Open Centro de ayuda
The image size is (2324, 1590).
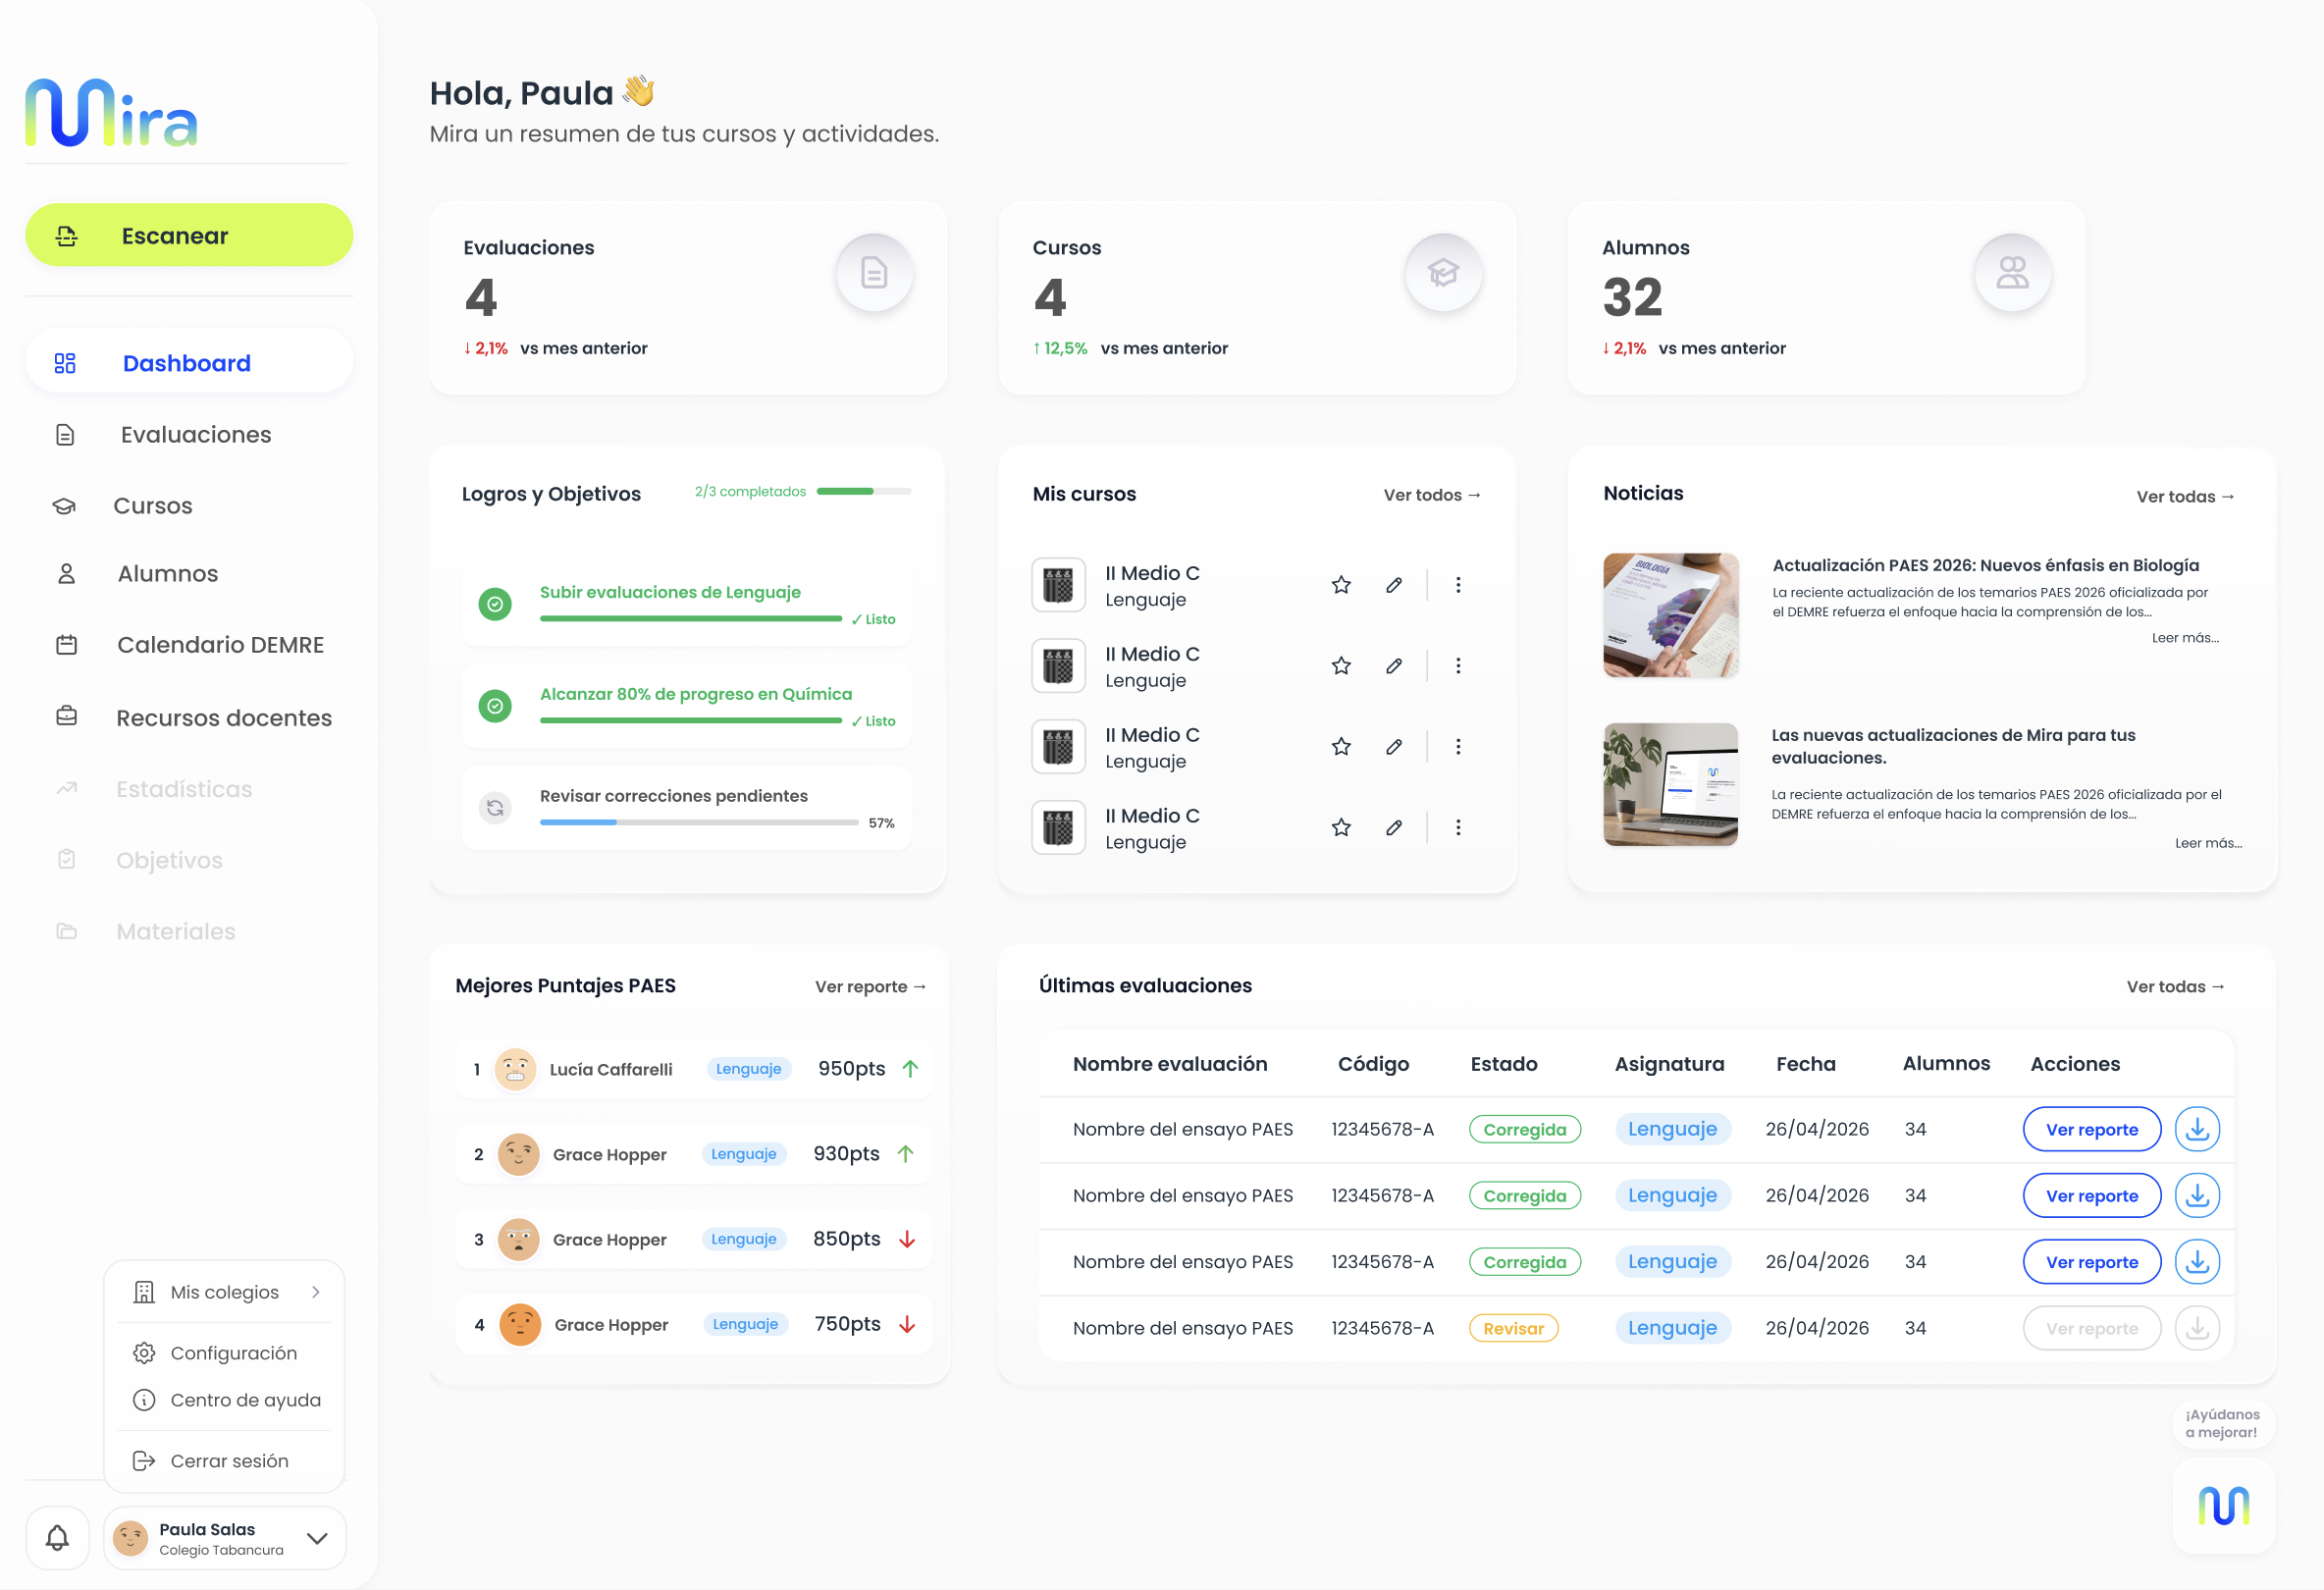[x=225, y=1400]
